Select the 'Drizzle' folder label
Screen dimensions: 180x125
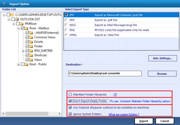39,42
